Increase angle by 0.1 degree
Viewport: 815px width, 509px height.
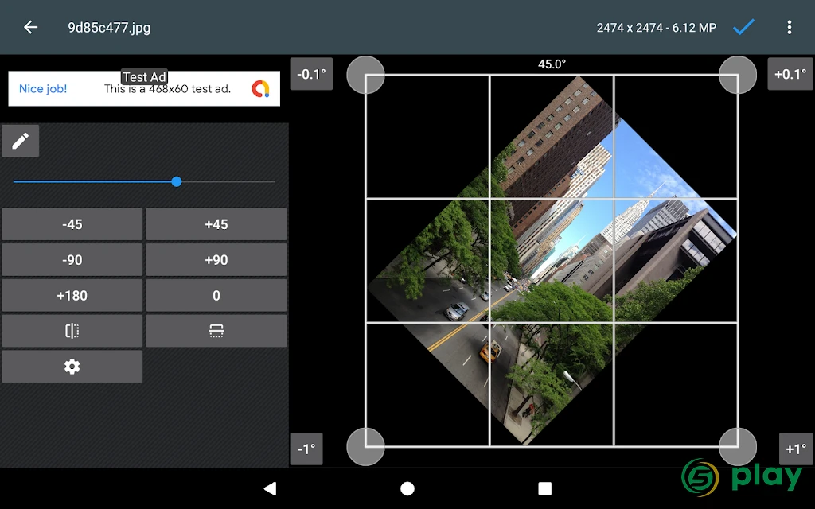(790, 74)
